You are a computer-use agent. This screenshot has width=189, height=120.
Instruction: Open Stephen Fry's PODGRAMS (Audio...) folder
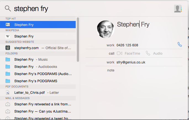pyautogui.click(x=38, y=74)
